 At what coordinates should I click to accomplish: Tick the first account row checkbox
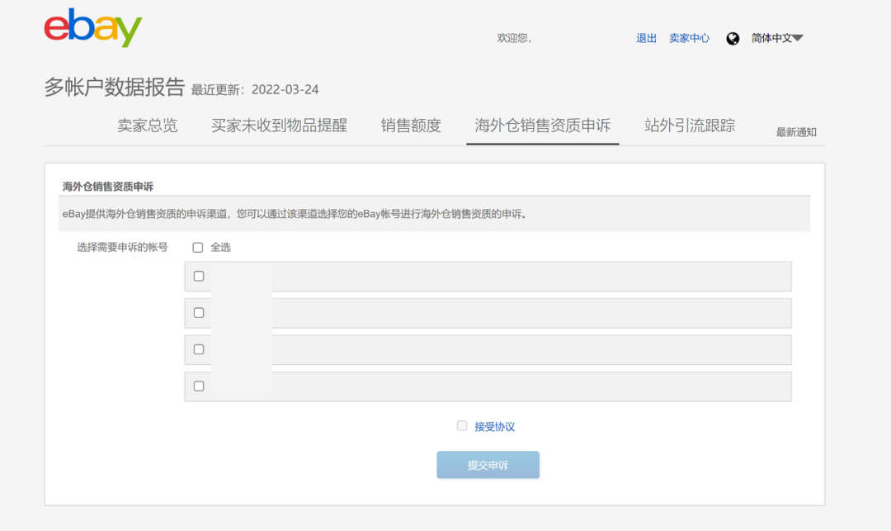coord(199,276)
